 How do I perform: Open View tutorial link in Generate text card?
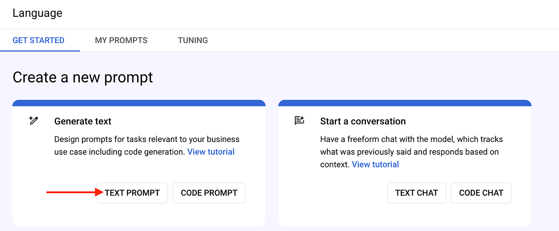click(211, 152)
